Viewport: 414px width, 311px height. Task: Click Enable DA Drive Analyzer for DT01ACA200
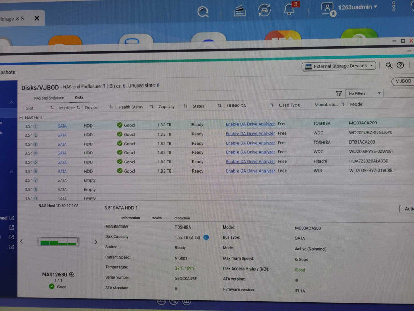pyautogui.click(x=250, y=143)
